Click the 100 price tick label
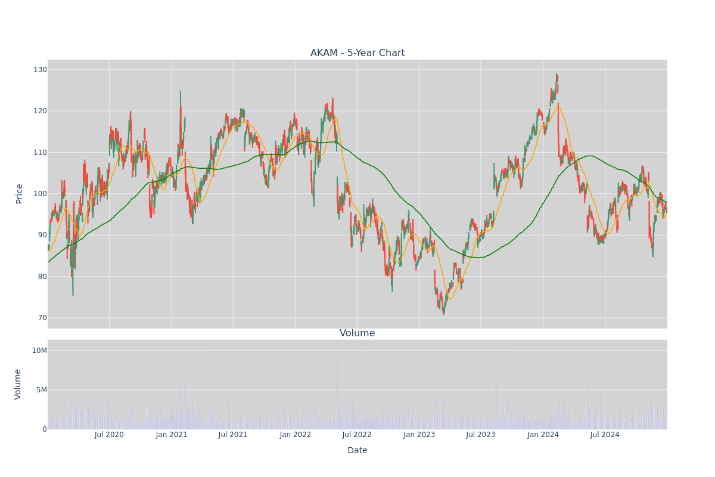This screenshot has height=477, width=715. (x=40, y=194)
